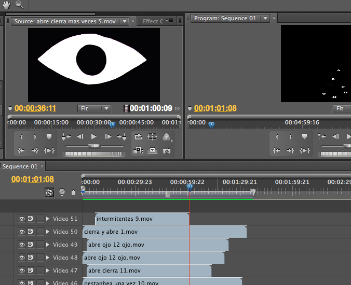
Task: Toggle Snap in the timeline panel
Action: [x=49, y=192]
